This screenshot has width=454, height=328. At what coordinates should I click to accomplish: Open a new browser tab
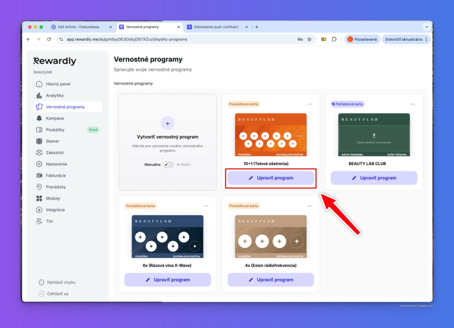257,27
